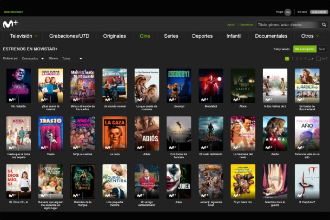
Task: Click the Quisiera que alguien me esperara title text
Action: (50, 205)
